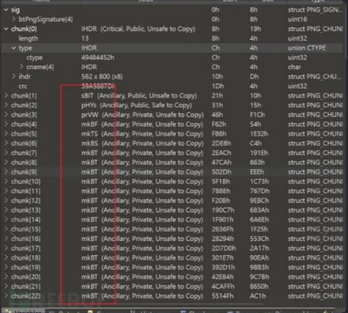Screen dimensions: 348x313
Task: Collapse the type union node
Action: (x=14, y=48)
